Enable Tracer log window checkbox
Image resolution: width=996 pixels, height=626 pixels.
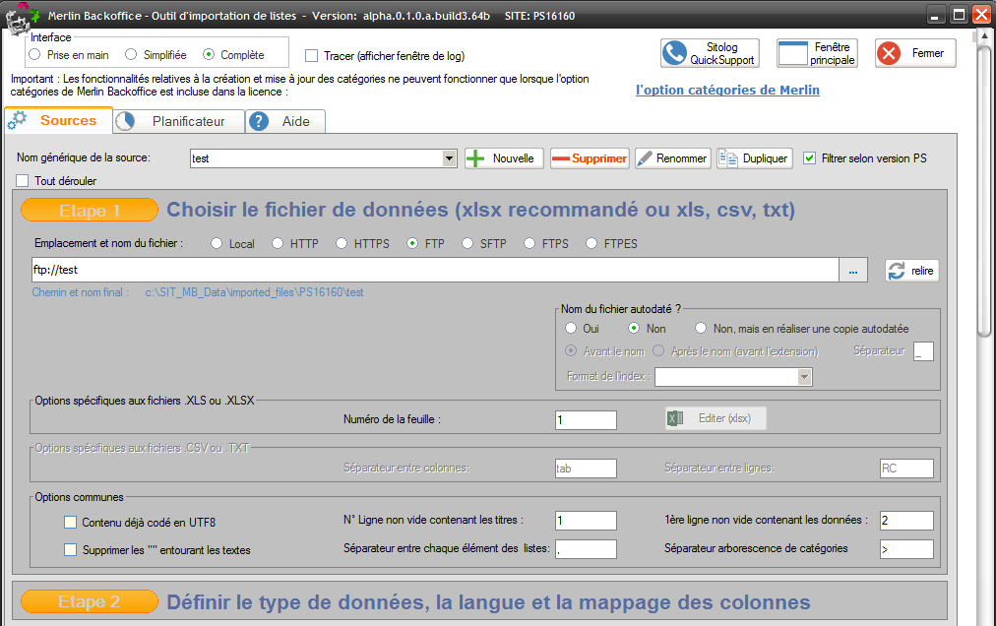point(311,56)
